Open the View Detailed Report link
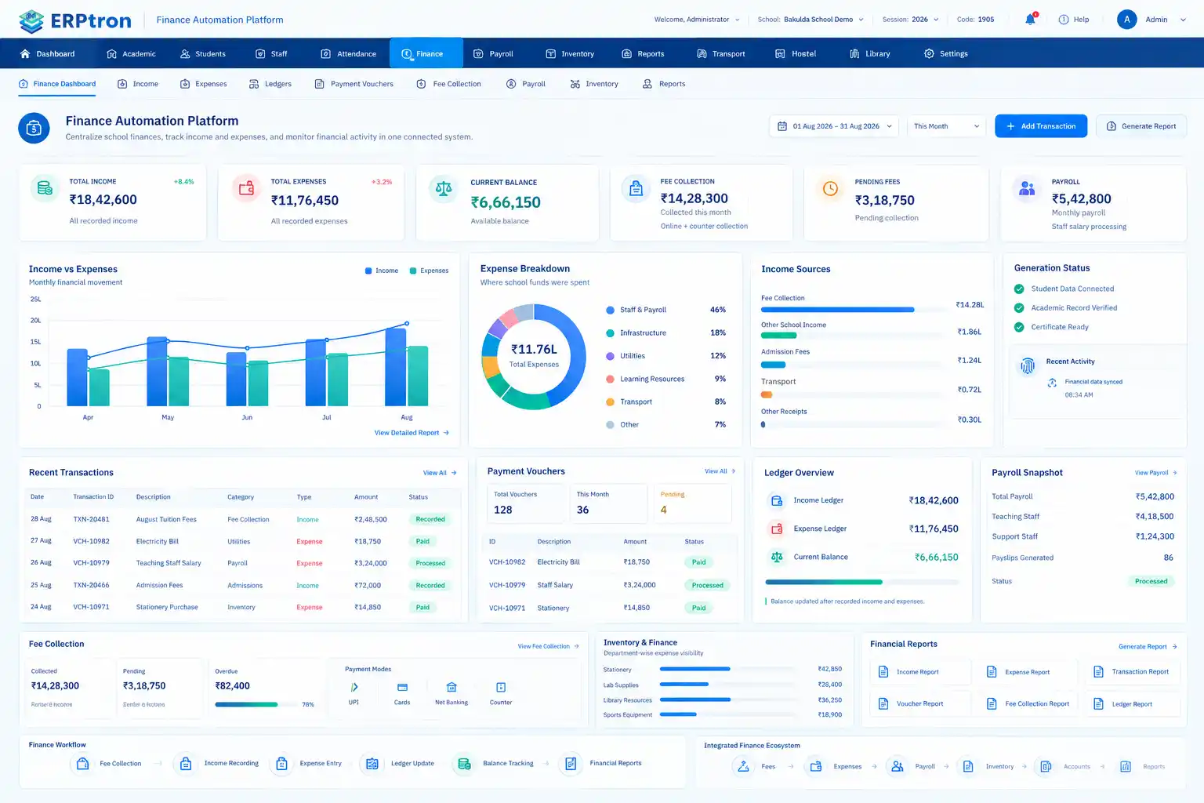The width and height of the screenshot is (1204, 803). point(412,433)
